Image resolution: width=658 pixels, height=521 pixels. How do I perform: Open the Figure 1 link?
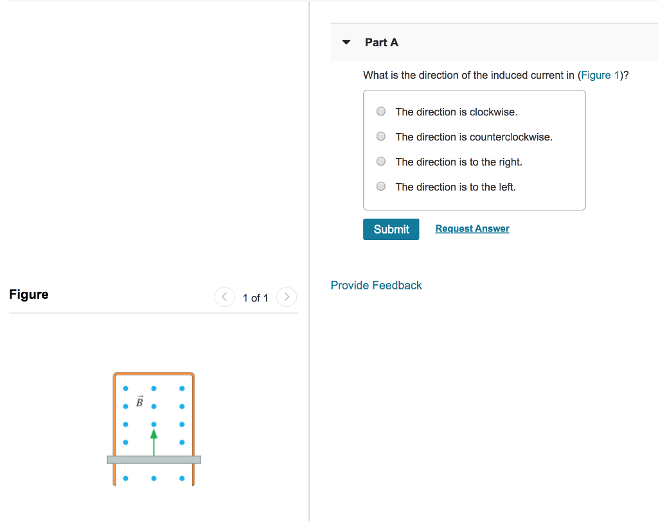[x=599, y=75]
